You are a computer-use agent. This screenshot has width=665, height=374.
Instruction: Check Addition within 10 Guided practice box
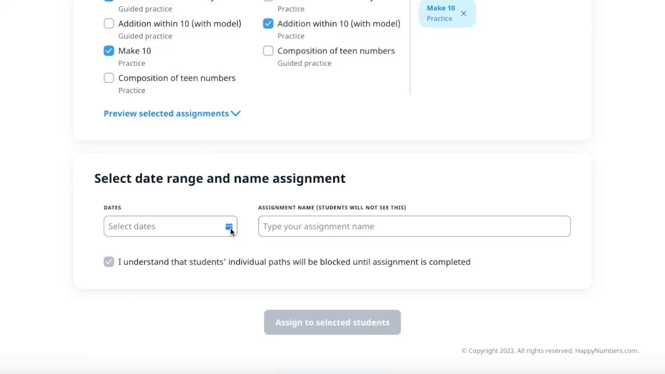109,24
